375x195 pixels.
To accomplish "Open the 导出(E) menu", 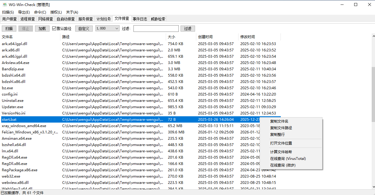I will click(24, 12).
